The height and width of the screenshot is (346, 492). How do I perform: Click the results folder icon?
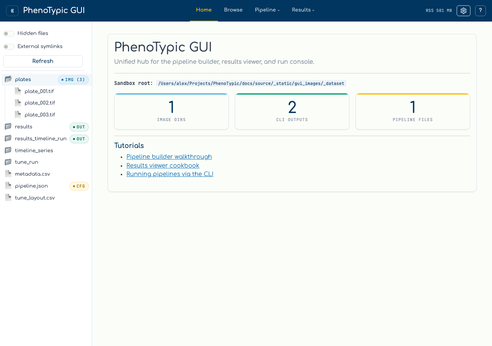point(8,126)
